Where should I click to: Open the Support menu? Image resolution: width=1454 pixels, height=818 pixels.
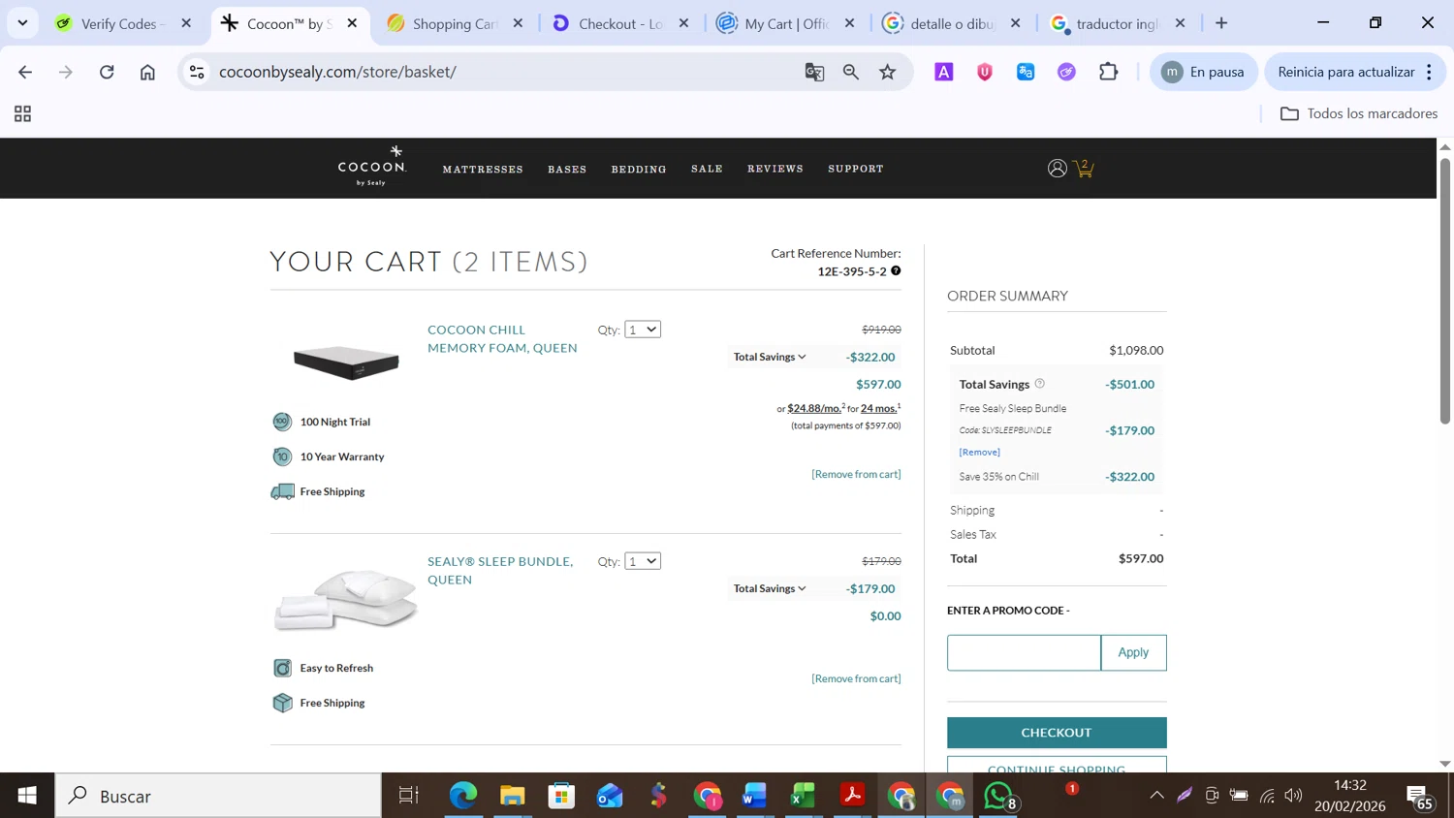coord(856,169)
